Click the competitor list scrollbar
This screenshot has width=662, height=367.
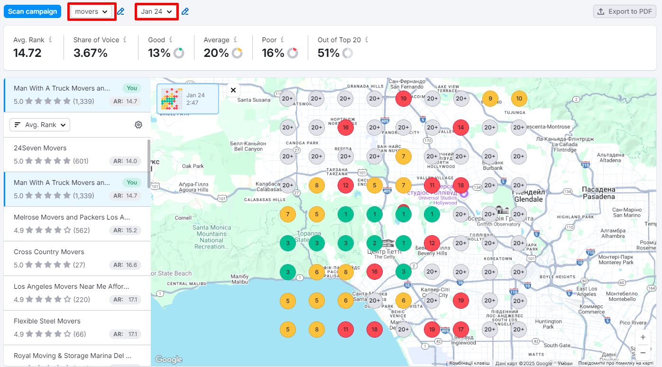click(x=149, y=164)
